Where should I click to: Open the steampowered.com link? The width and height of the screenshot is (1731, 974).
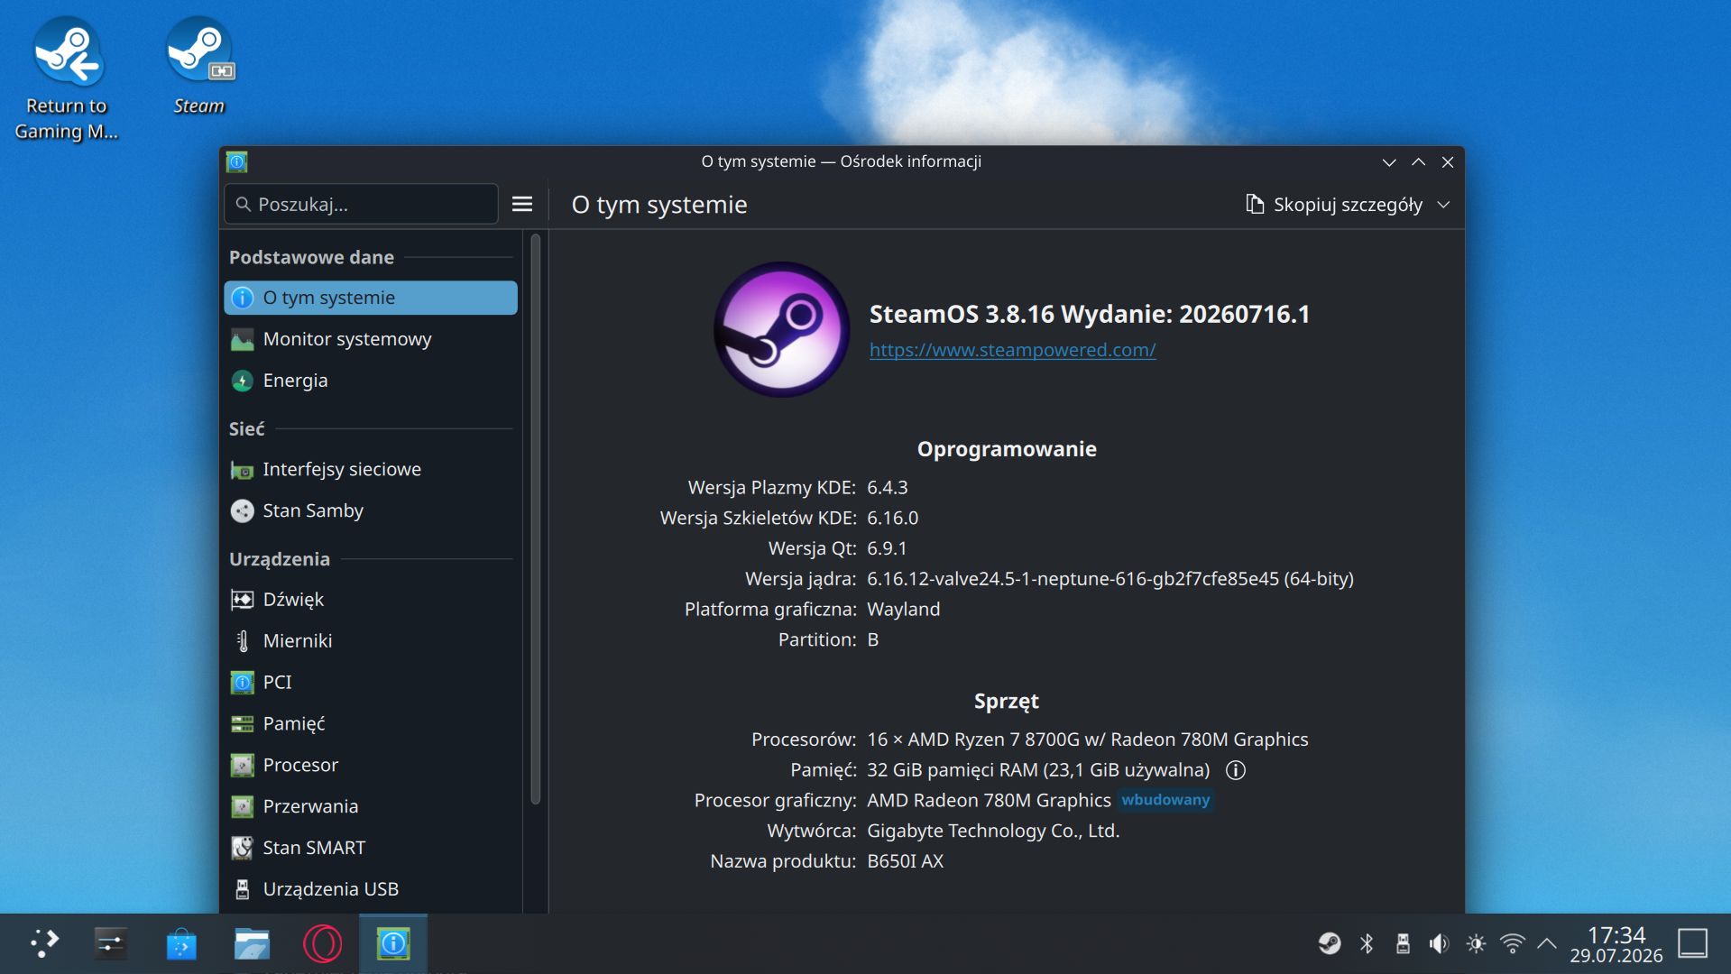[x=1012, y=350]
